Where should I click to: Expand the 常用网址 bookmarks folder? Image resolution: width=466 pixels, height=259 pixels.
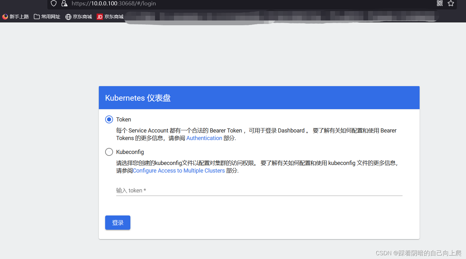click(x=47, y=16)
